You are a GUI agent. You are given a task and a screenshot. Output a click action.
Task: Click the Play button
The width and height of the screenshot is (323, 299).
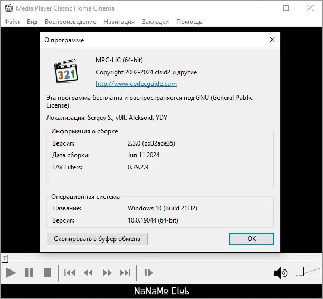(x=11, y=273)
